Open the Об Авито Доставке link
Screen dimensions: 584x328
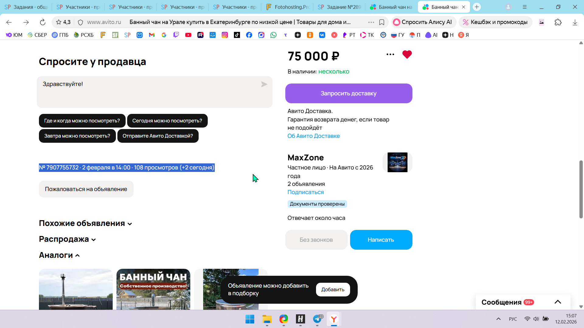pyautogui.click(x=314, y=136)
